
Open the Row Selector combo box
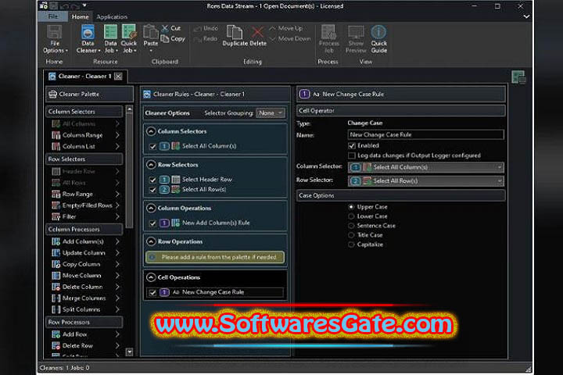[426, 181]
